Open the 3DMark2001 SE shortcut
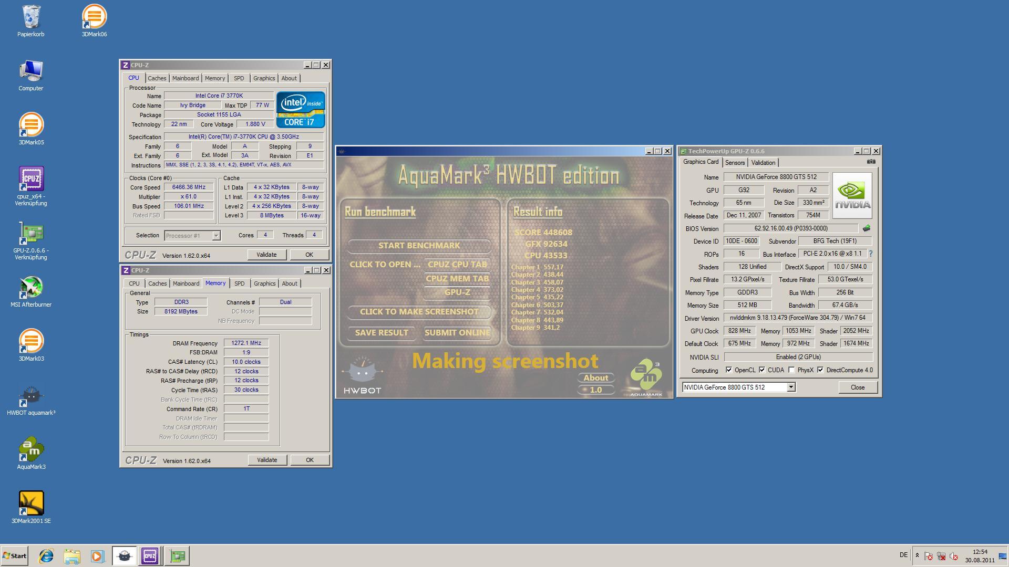 (31, 508)
